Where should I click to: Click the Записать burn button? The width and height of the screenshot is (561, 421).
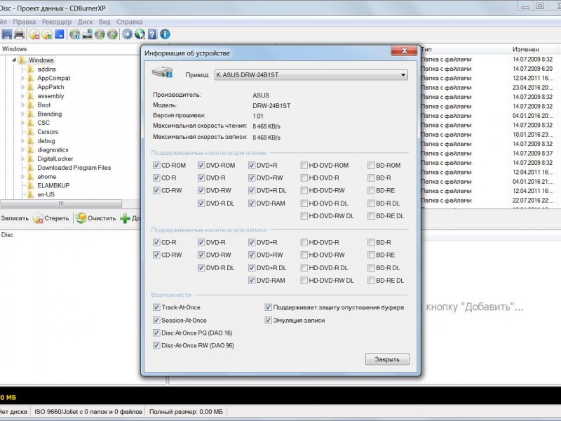tap(15, 218)
